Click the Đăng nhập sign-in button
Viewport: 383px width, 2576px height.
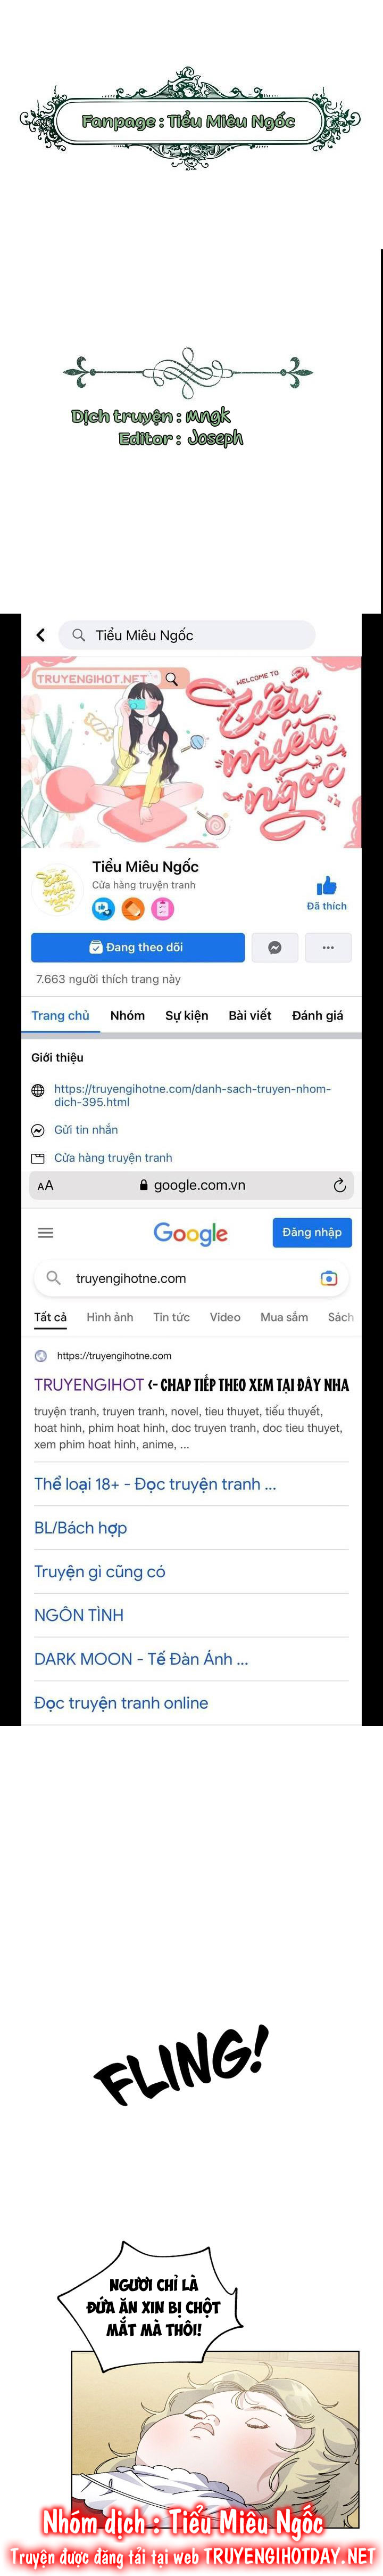pyautogui.click(x=312, y=1232)
